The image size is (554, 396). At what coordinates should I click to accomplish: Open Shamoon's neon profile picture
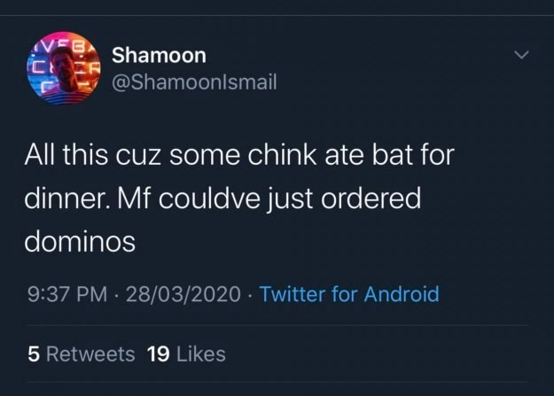tap(64, 70)
